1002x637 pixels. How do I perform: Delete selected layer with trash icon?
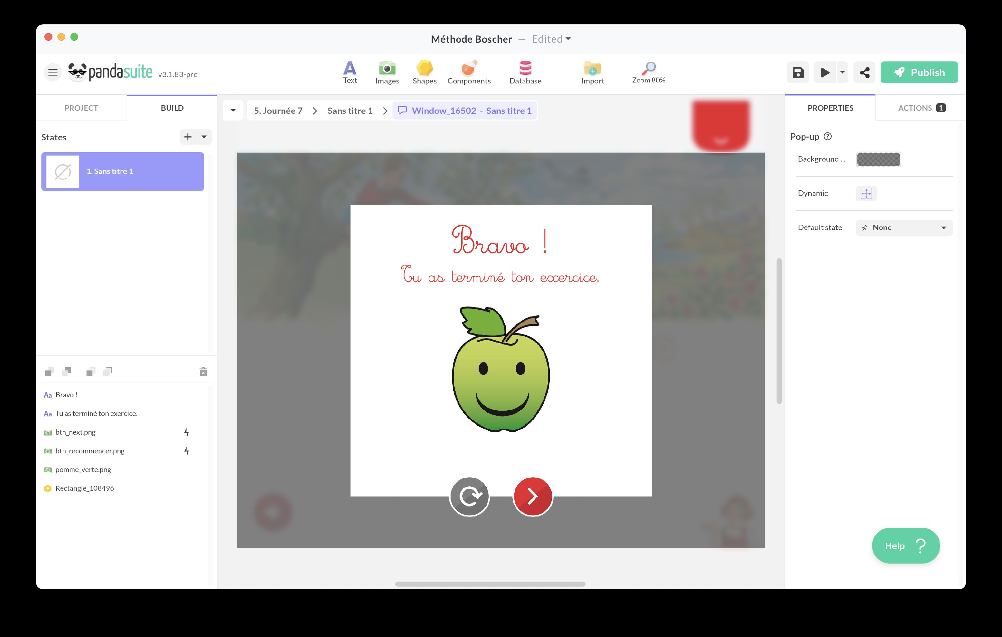pos(203,372)
